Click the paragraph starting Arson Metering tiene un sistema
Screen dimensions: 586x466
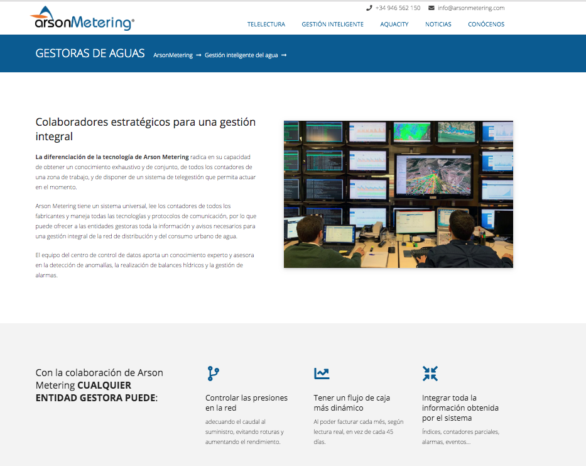(x=146, y=221)
